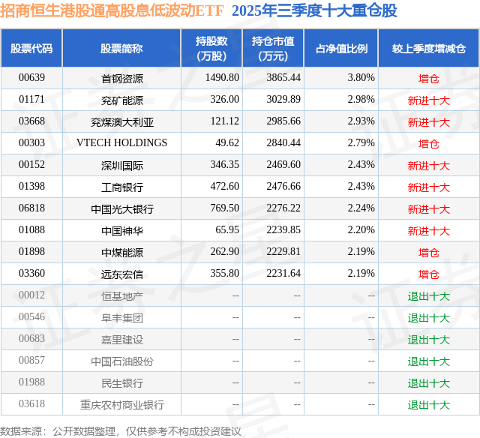Select stock name VTECH HOLDINGS
The image size is (480, 438).
[x=121, y=143]
